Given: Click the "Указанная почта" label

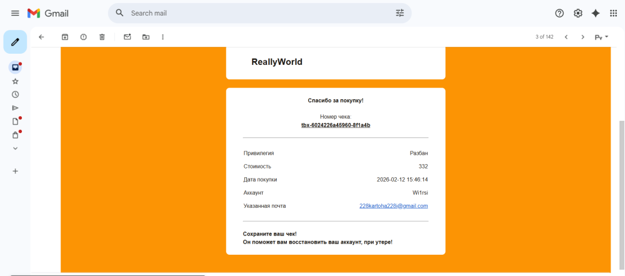Looking at the screenshot, I should click(264, 206).
